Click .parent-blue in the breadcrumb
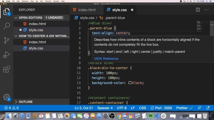 point(115,18)
